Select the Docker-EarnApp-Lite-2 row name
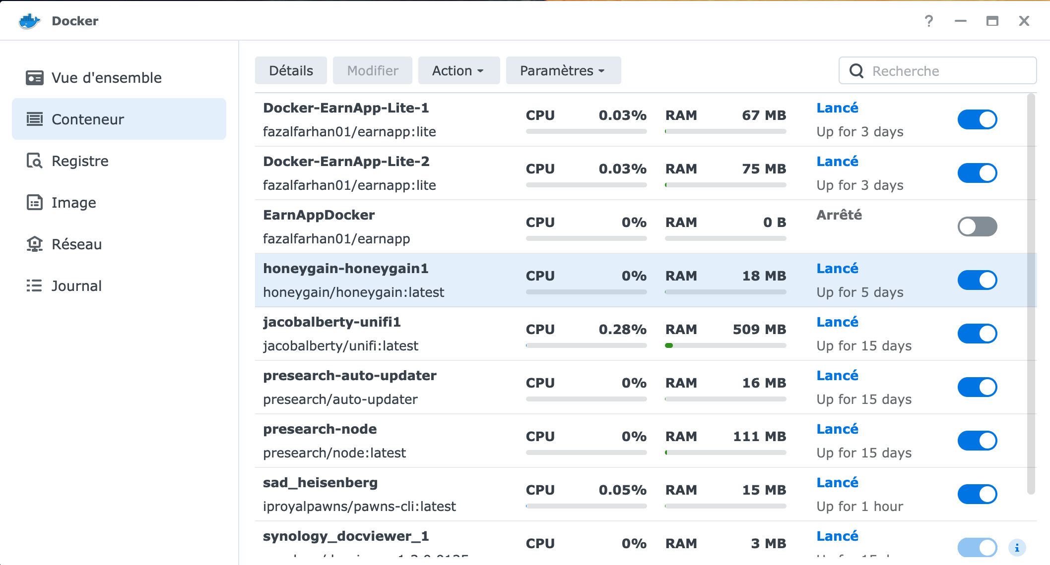This screenshot has height=565, width=1050. click(346, 162)
